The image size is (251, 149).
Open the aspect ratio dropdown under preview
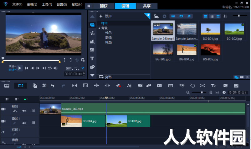point(70,69)
